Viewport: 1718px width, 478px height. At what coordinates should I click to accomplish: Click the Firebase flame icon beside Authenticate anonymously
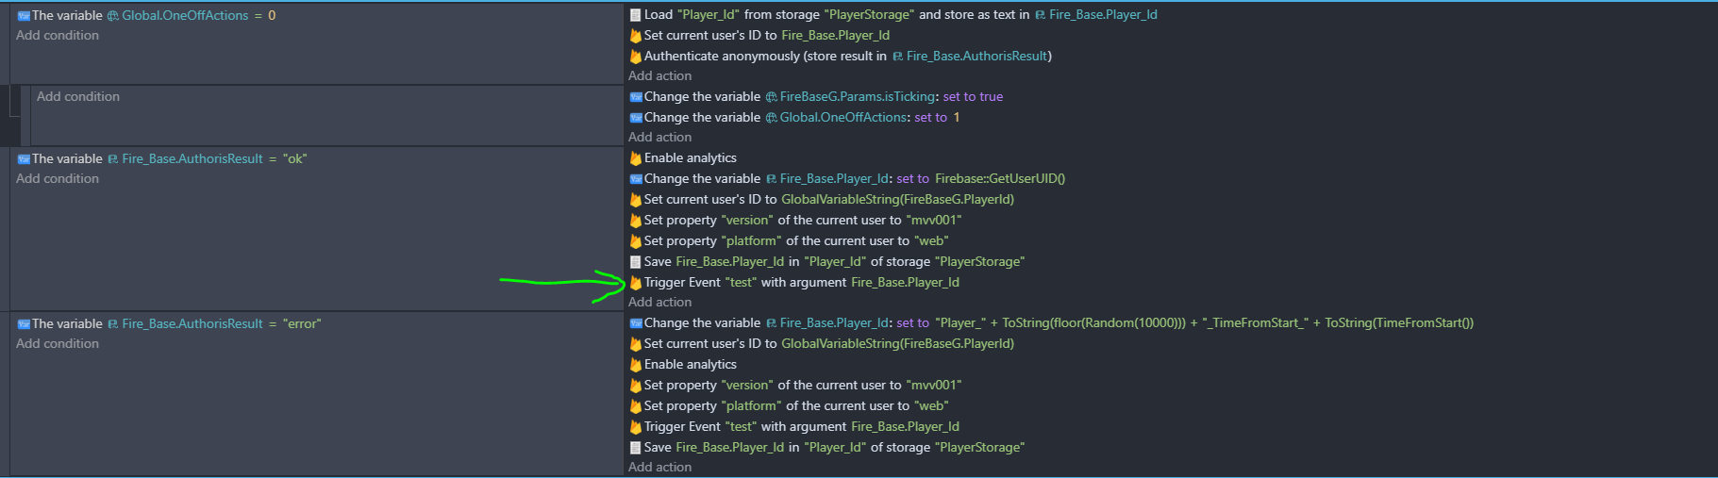click(x=636, y=57)
